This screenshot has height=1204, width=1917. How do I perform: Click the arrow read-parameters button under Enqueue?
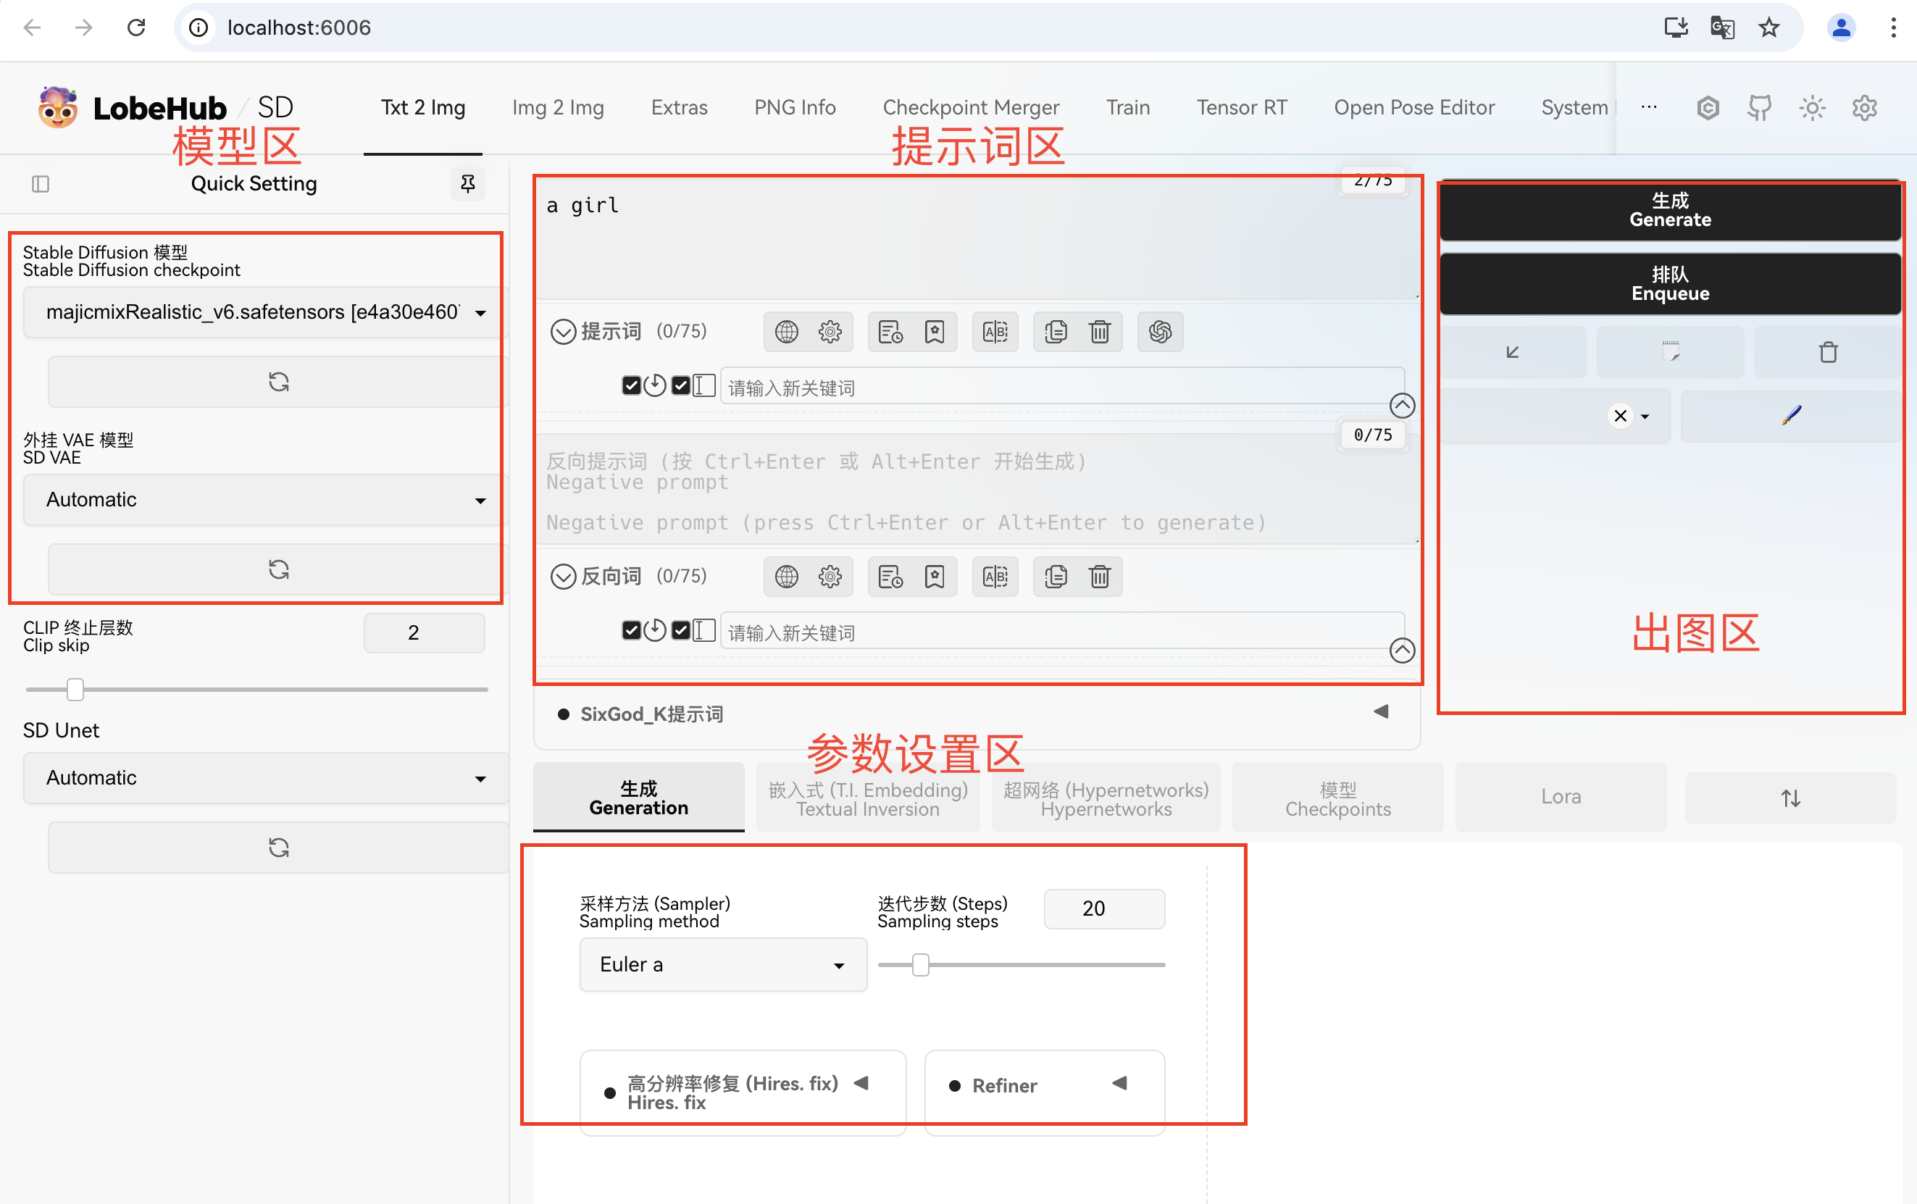pyautogui.click(x=1513, y=352)
